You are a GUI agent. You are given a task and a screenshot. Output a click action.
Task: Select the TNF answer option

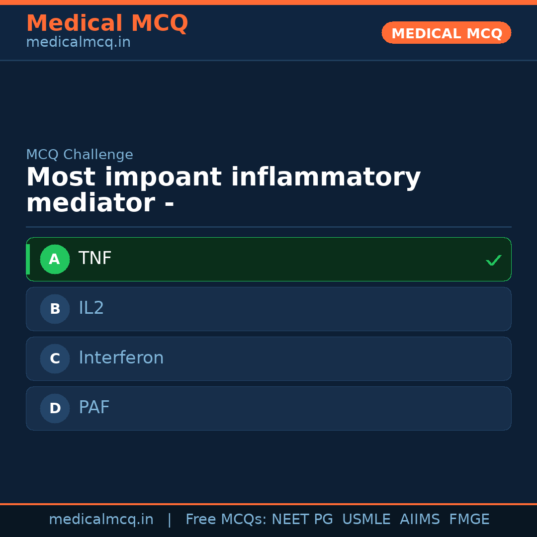268,259
